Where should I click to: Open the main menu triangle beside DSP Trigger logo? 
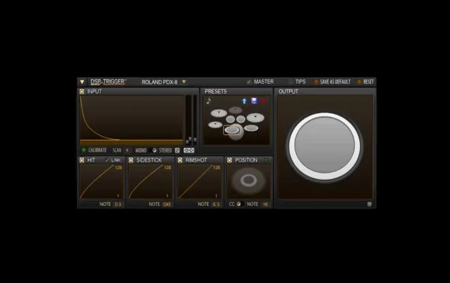82,82
